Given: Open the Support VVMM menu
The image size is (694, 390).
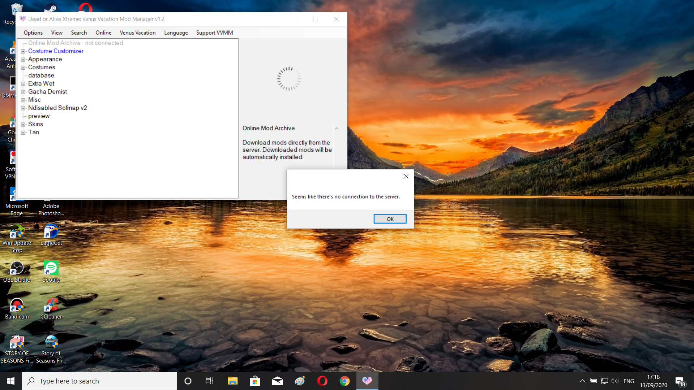Looking at the screenshot, I should click(214, 32).
